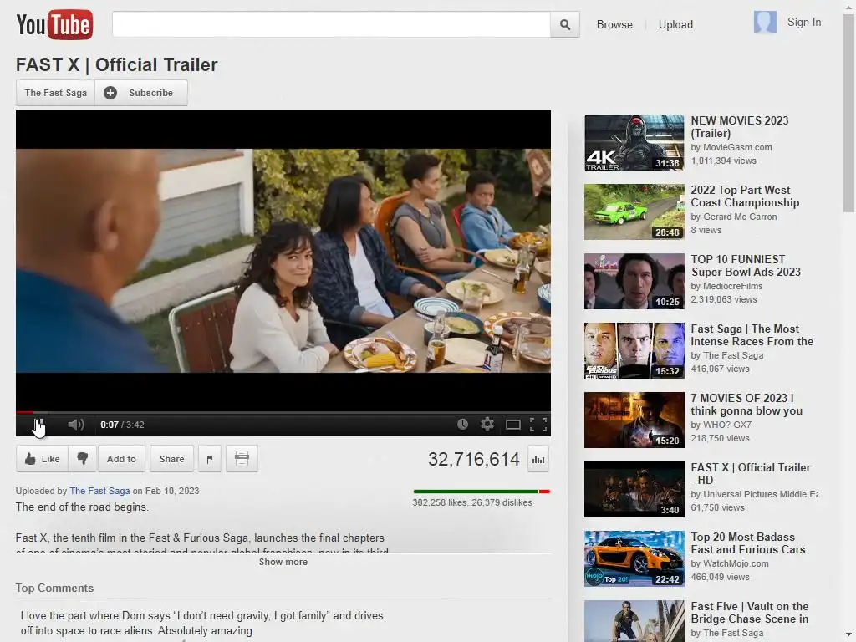Enter fullscreen with the fullscreen icon
This screenshot has width=856, height=642.
pyautogui.click(x=538, y=424)
